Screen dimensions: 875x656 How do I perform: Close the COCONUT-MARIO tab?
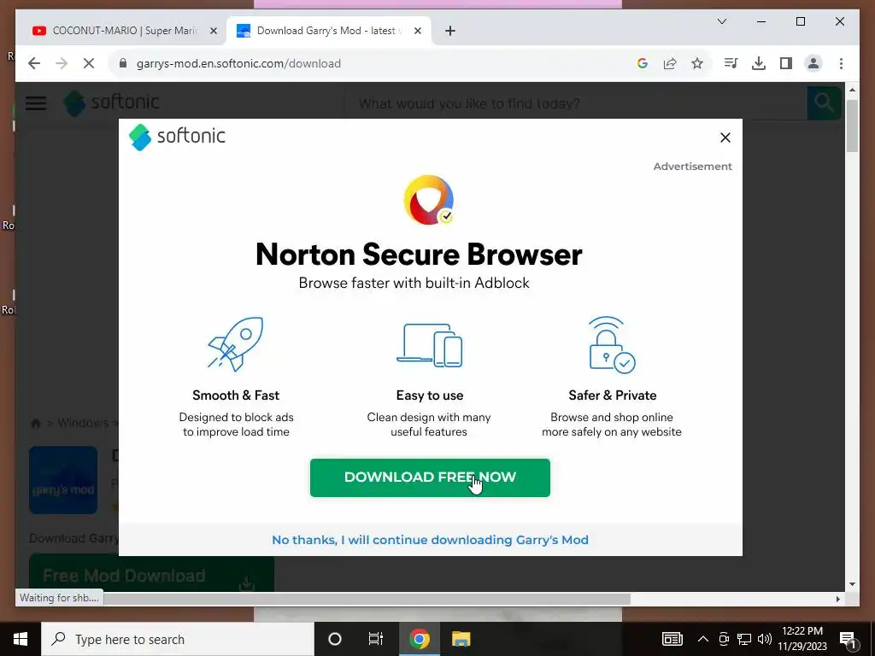pos(213,32)
